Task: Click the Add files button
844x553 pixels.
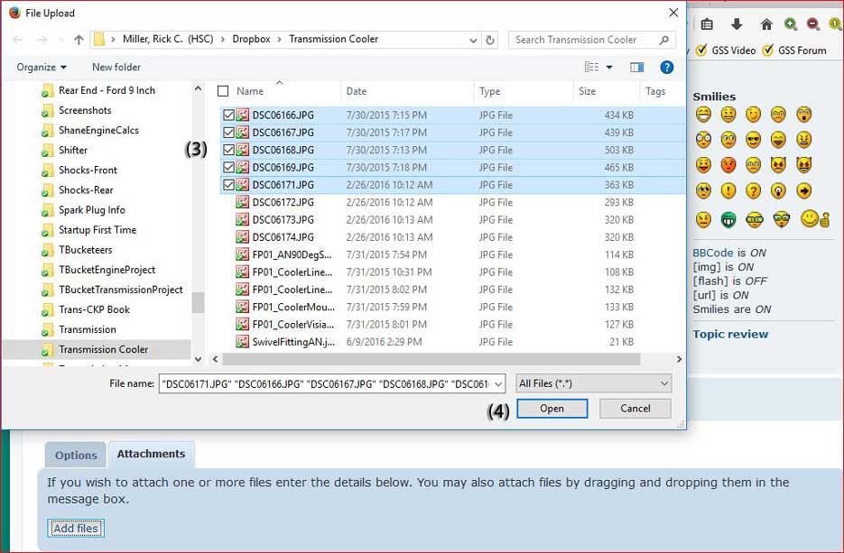Action: click(76, 529)
